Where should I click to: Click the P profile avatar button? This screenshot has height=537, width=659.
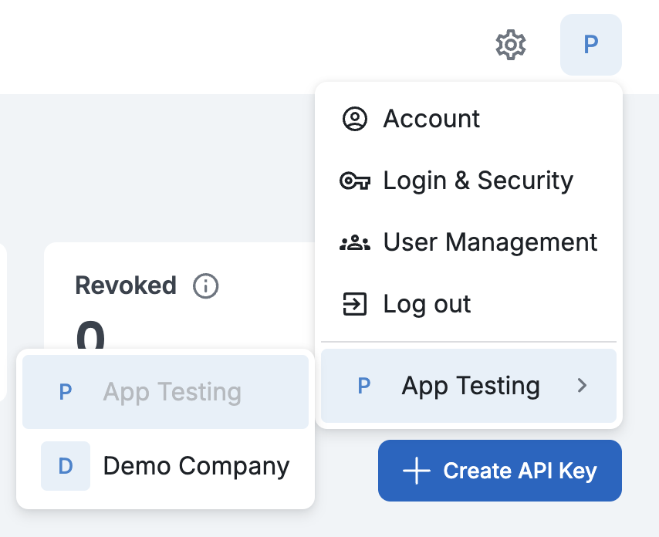click(591, 45)
